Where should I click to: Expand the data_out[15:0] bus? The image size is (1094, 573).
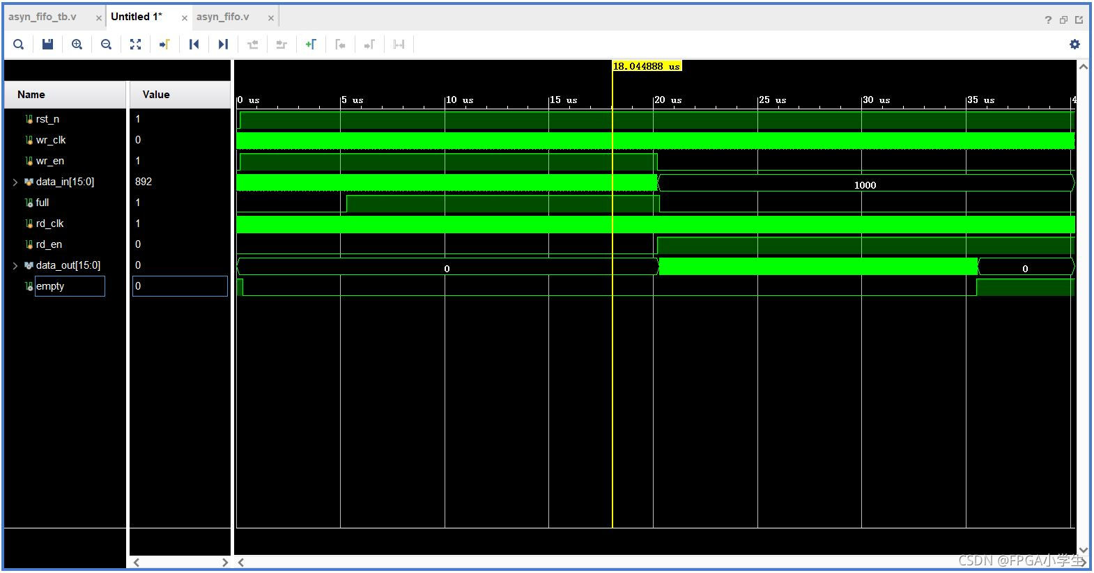coord(15,266)
